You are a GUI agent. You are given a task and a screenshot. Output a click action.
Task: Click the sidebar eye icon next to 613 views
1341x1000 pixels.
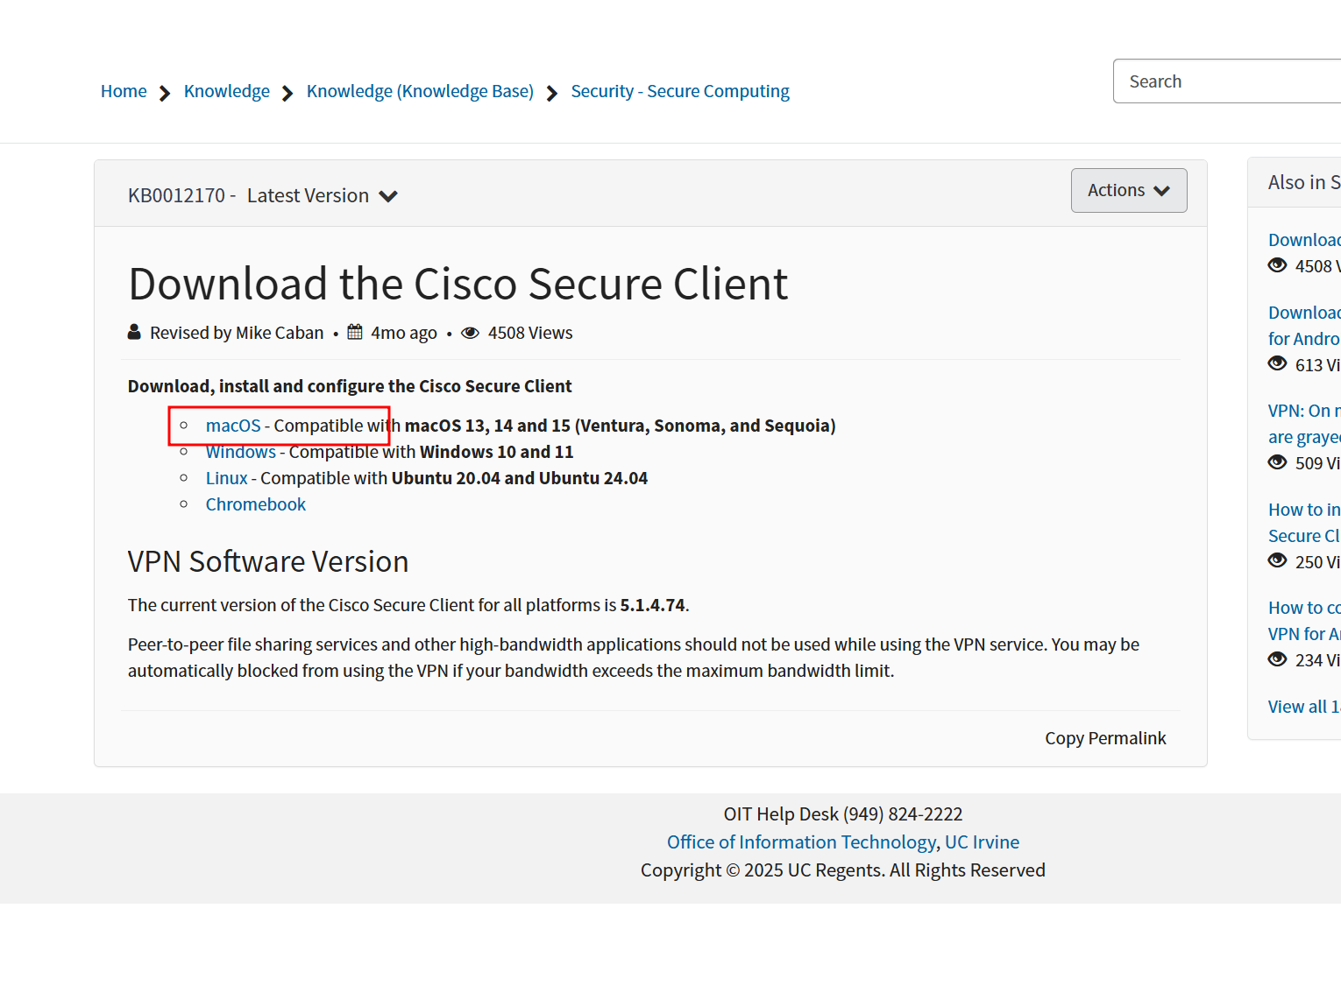coord(1277,364)
